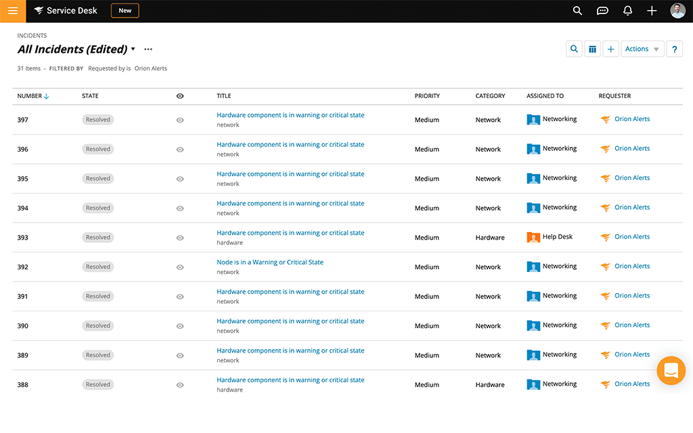Click Hardware category in row 388
The image size is (693, 433).
coord(490,385)
